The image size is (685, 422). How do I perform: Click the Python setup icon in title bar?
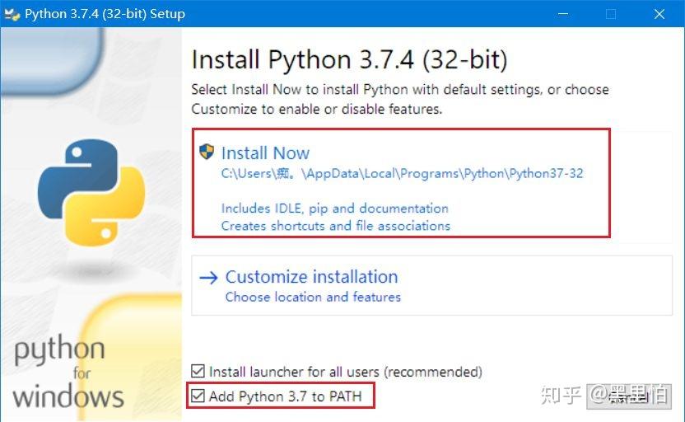coord(12,14)
